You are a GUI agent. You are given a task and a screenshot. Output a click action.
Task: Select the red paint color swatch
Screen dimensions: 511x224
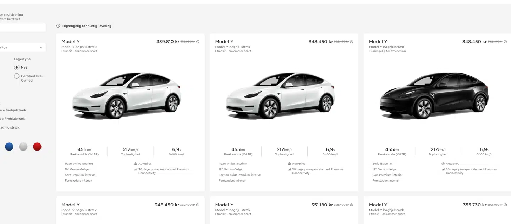click(37, 146)
